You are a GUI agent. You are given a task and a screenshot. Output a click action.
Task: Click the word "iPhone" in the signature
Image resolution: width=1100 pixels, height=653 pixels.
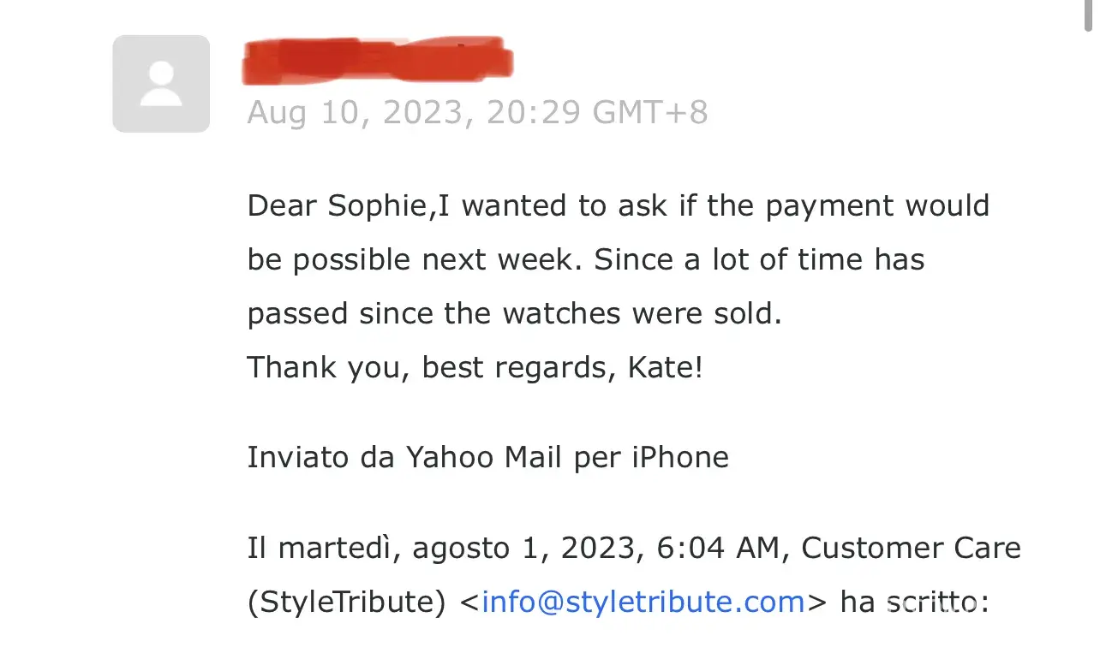coord(680,458)
